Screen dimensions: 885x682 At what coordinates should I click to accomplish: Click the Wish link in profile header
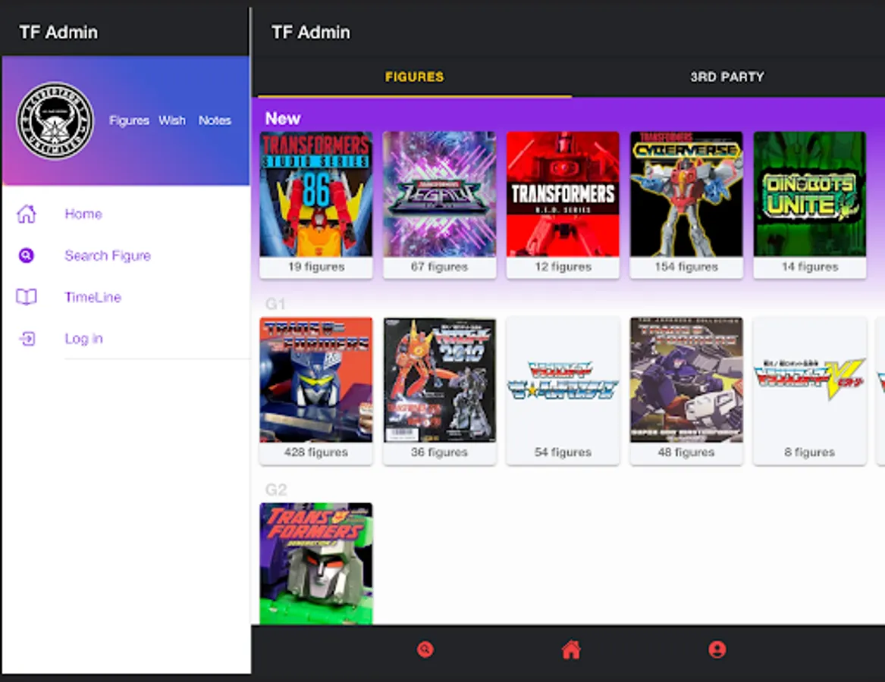pyautogui.click(x=172, y=120)
